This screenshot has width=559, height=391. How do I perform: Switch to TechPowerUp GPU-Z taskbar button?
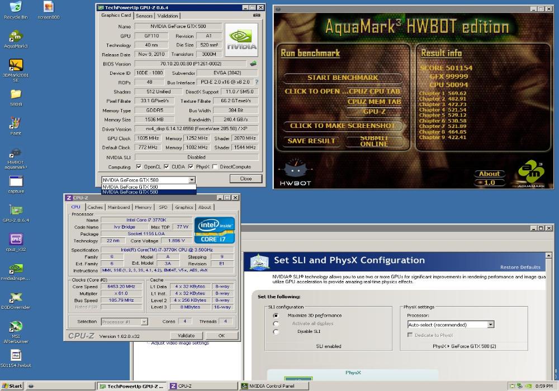click(131, 385)
